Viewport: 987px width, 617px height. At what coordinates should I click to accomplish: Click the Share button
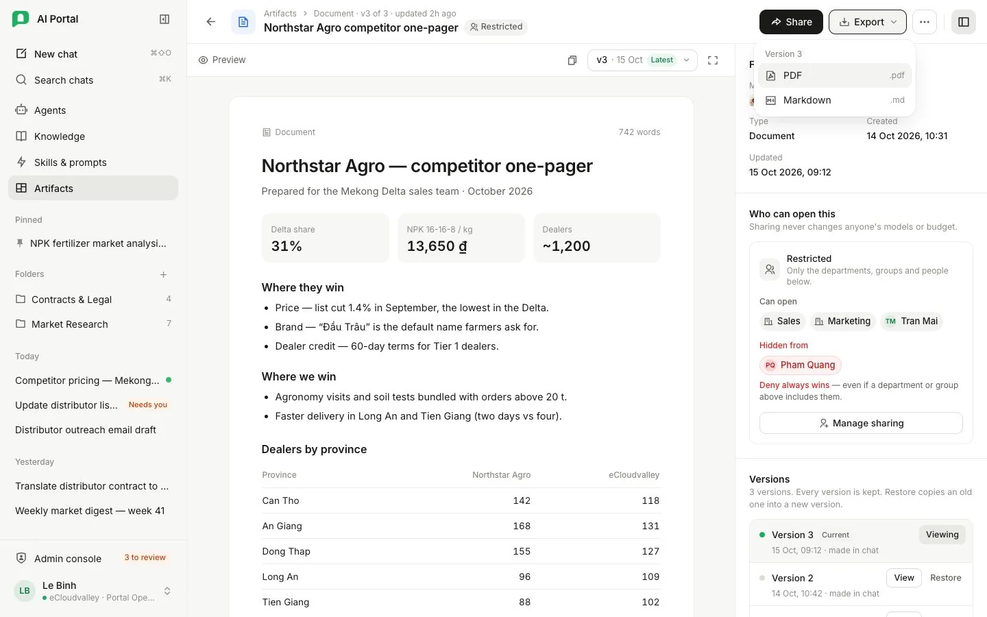click(x=791, y=22)
